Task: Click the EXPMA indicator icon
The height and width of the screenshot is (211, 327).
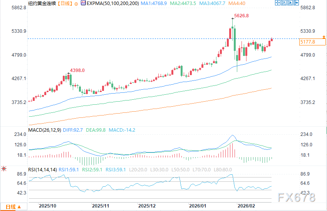Action: pos(83,3)
